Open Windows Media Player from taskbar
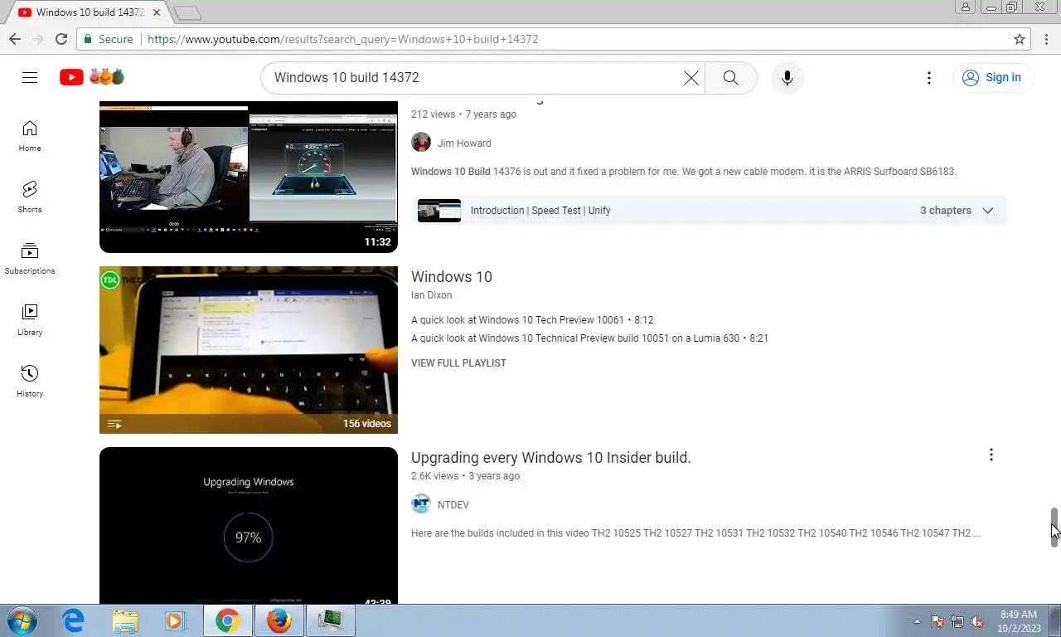This screenshot has height=637, width=1061. click(x=175, y=620)
